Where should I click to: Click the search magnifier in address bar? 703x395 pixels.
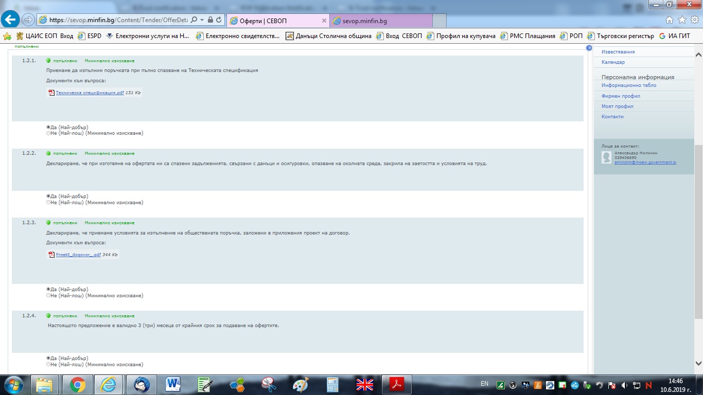(x=194, y=20)
